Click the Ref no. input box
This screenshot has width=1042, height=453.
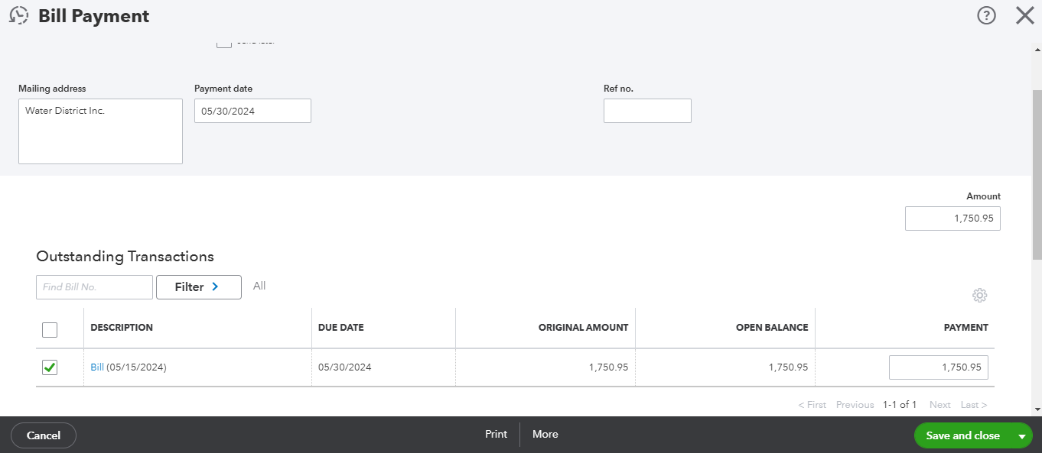[x=646, y=111]
